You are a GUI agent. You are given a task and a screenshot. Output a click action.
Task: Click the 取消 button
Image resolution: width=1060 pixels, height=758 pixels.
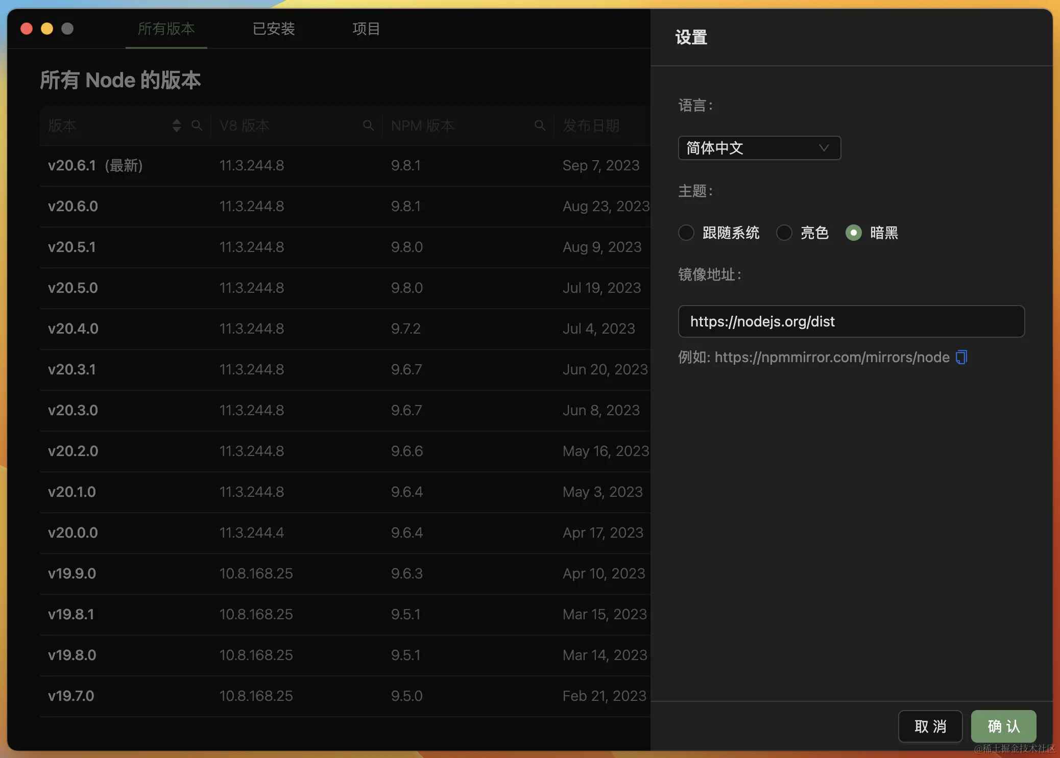click(930, 726)
